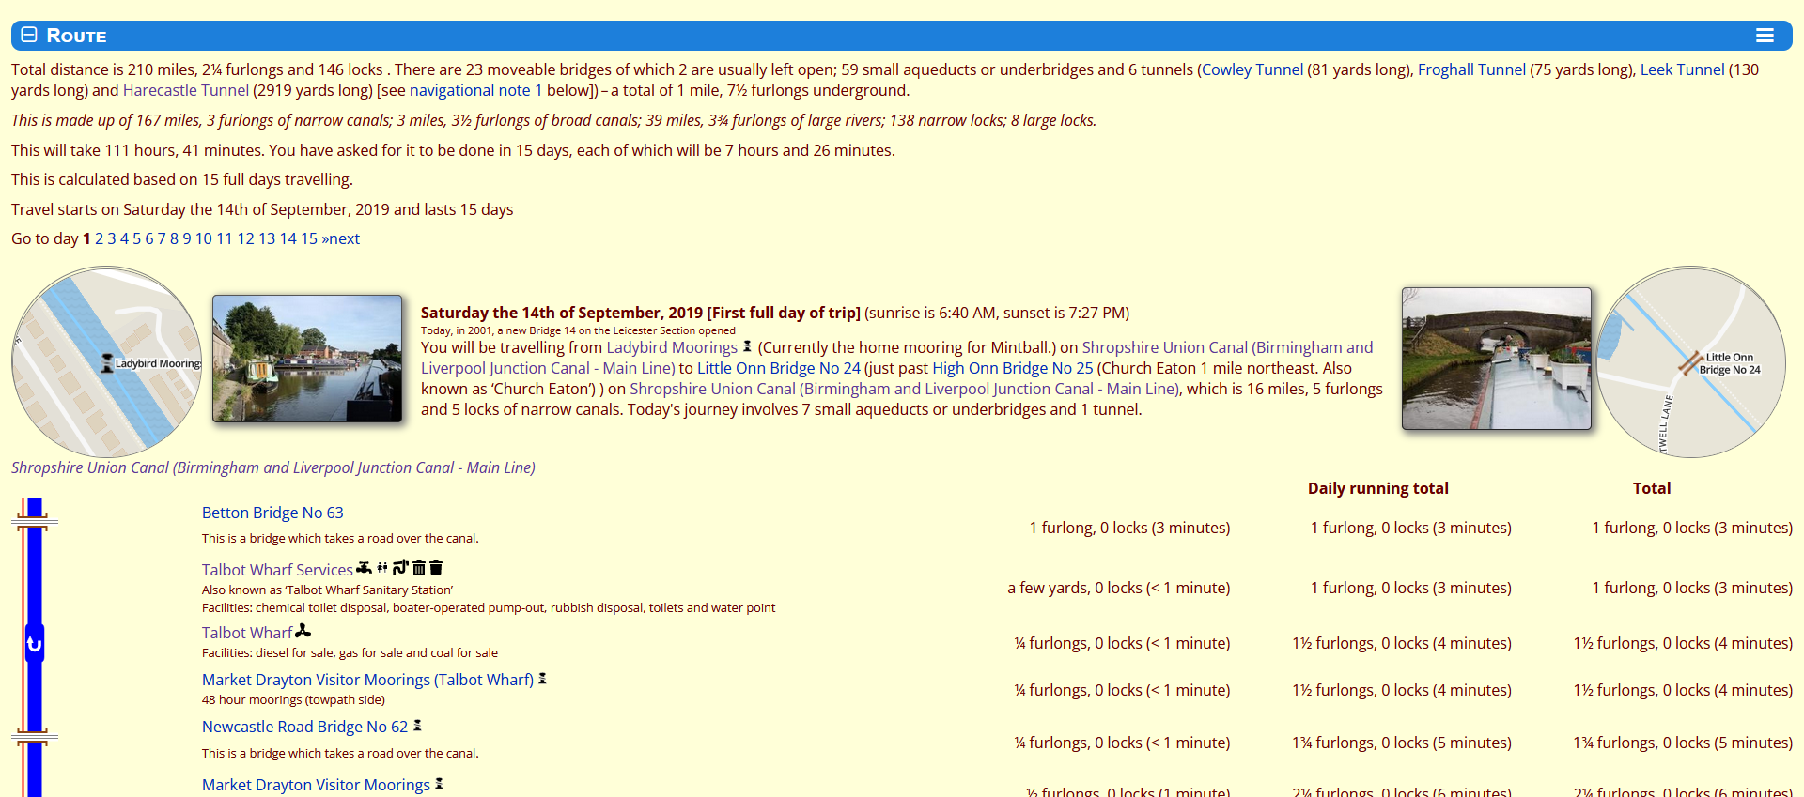Click the winding hole turn icon on canal strip
The height and width of the screenshot is (797, 1804).
tap(35, 644)
